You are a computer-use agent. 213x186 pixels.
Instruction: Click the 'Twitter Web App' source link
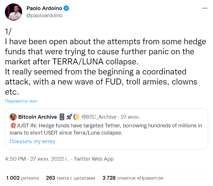pyautogui.click(x=94, y=159)
